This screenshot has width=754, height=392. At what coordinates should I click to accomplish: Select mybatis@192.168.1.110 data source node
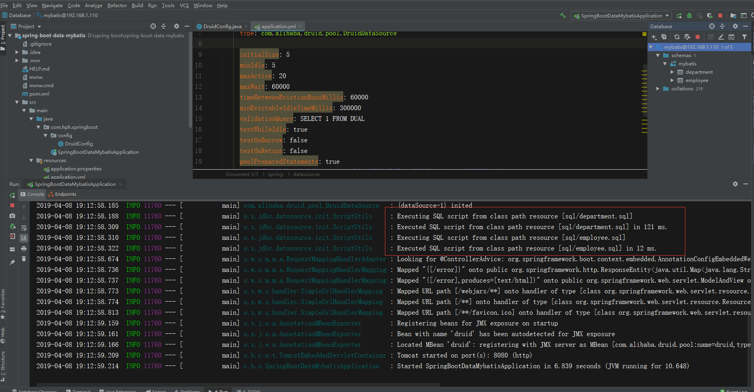click(x=691, y=47)
